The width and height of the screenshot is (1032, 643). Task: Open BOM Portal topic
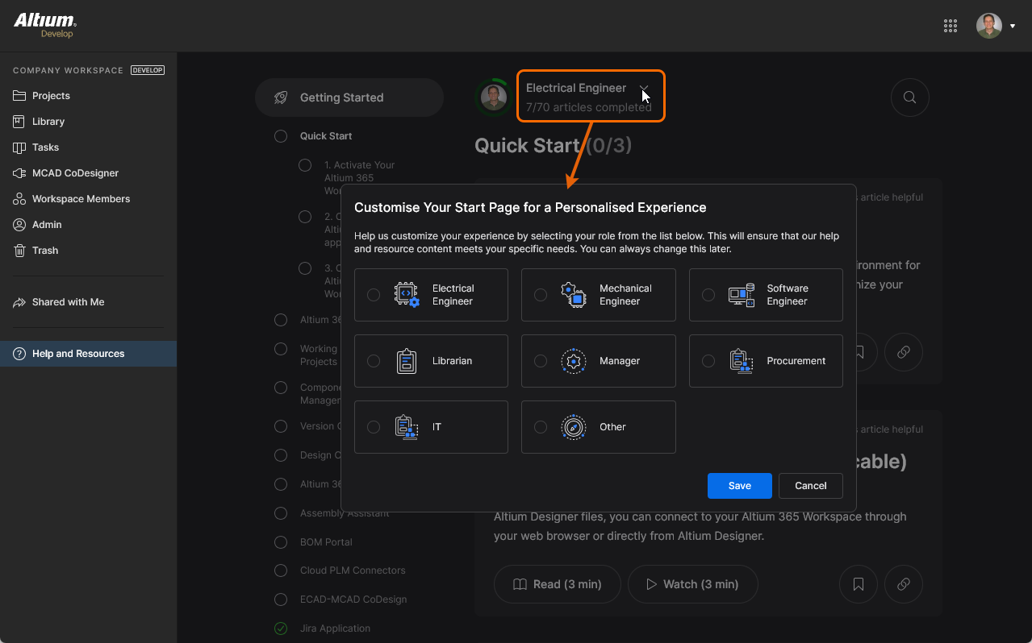coord(326,542)
